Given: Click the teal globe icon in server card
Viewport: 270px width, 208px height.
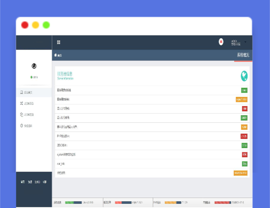Looking at the screenshot, I should pyautogui.click(x=244, y=75).
